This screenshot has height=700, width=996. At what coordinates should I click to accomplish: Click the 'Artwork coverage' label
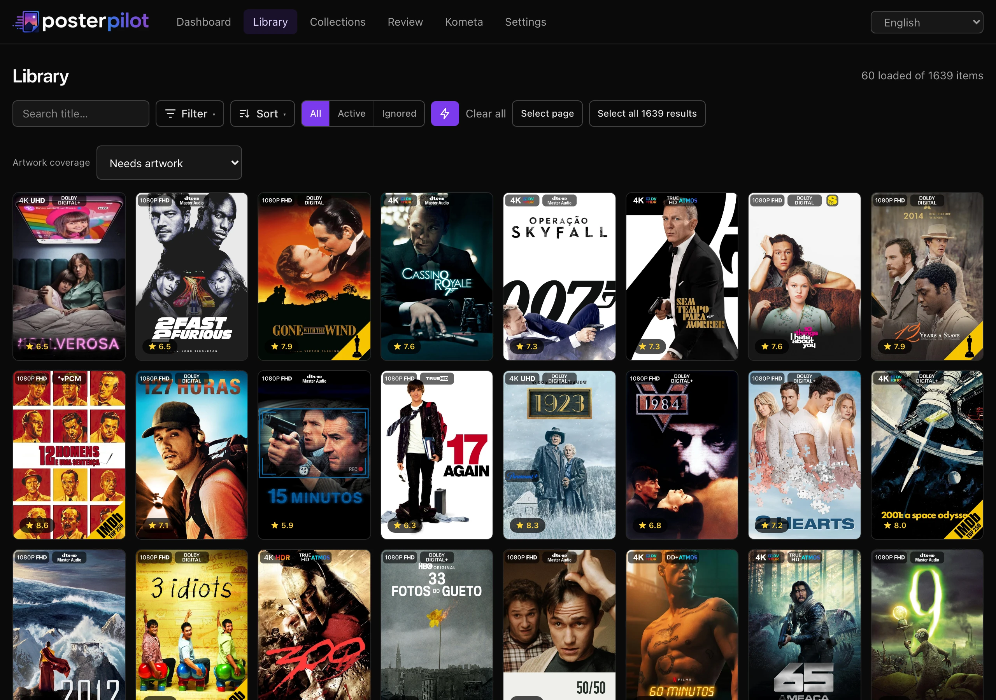(51, 163)
